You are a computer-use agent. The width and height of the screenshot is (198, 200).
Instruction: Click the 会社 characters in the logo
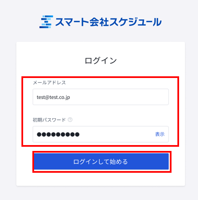pos(99,22)
